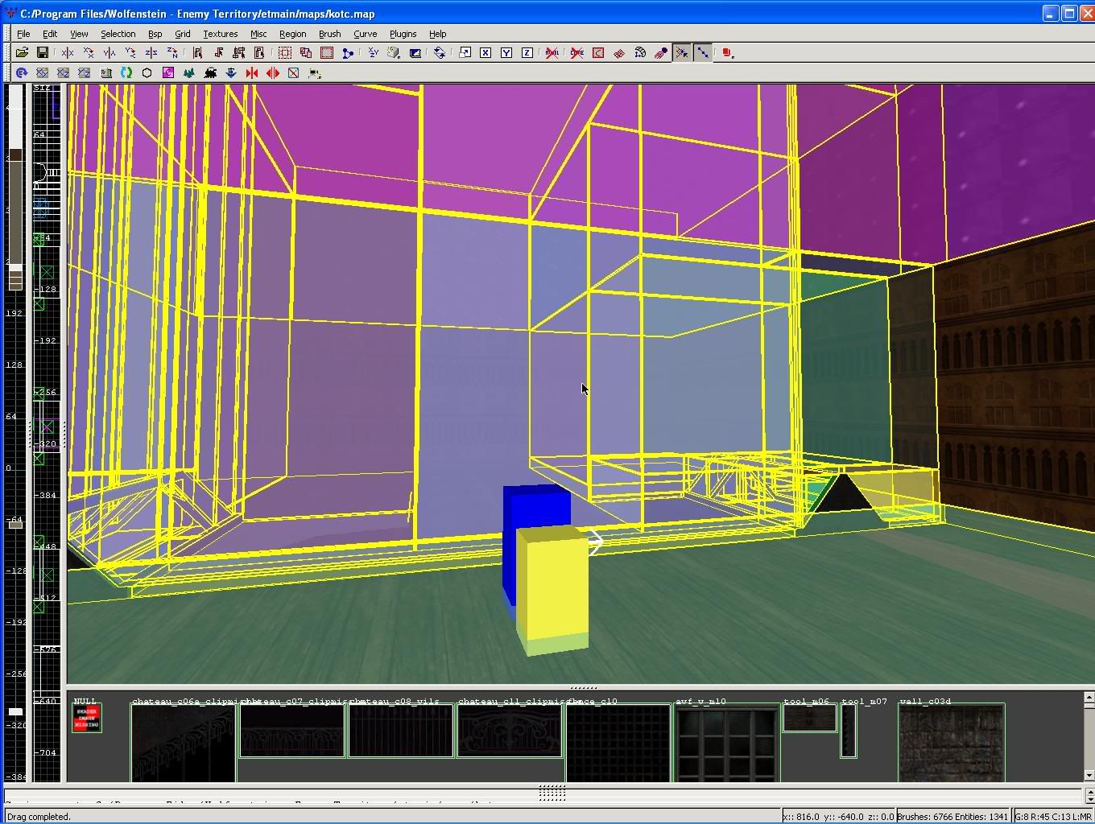This screenshot has height=824, width=1095.
Task: Click the Select complete tall icon
Action: [x=197, y=52]
